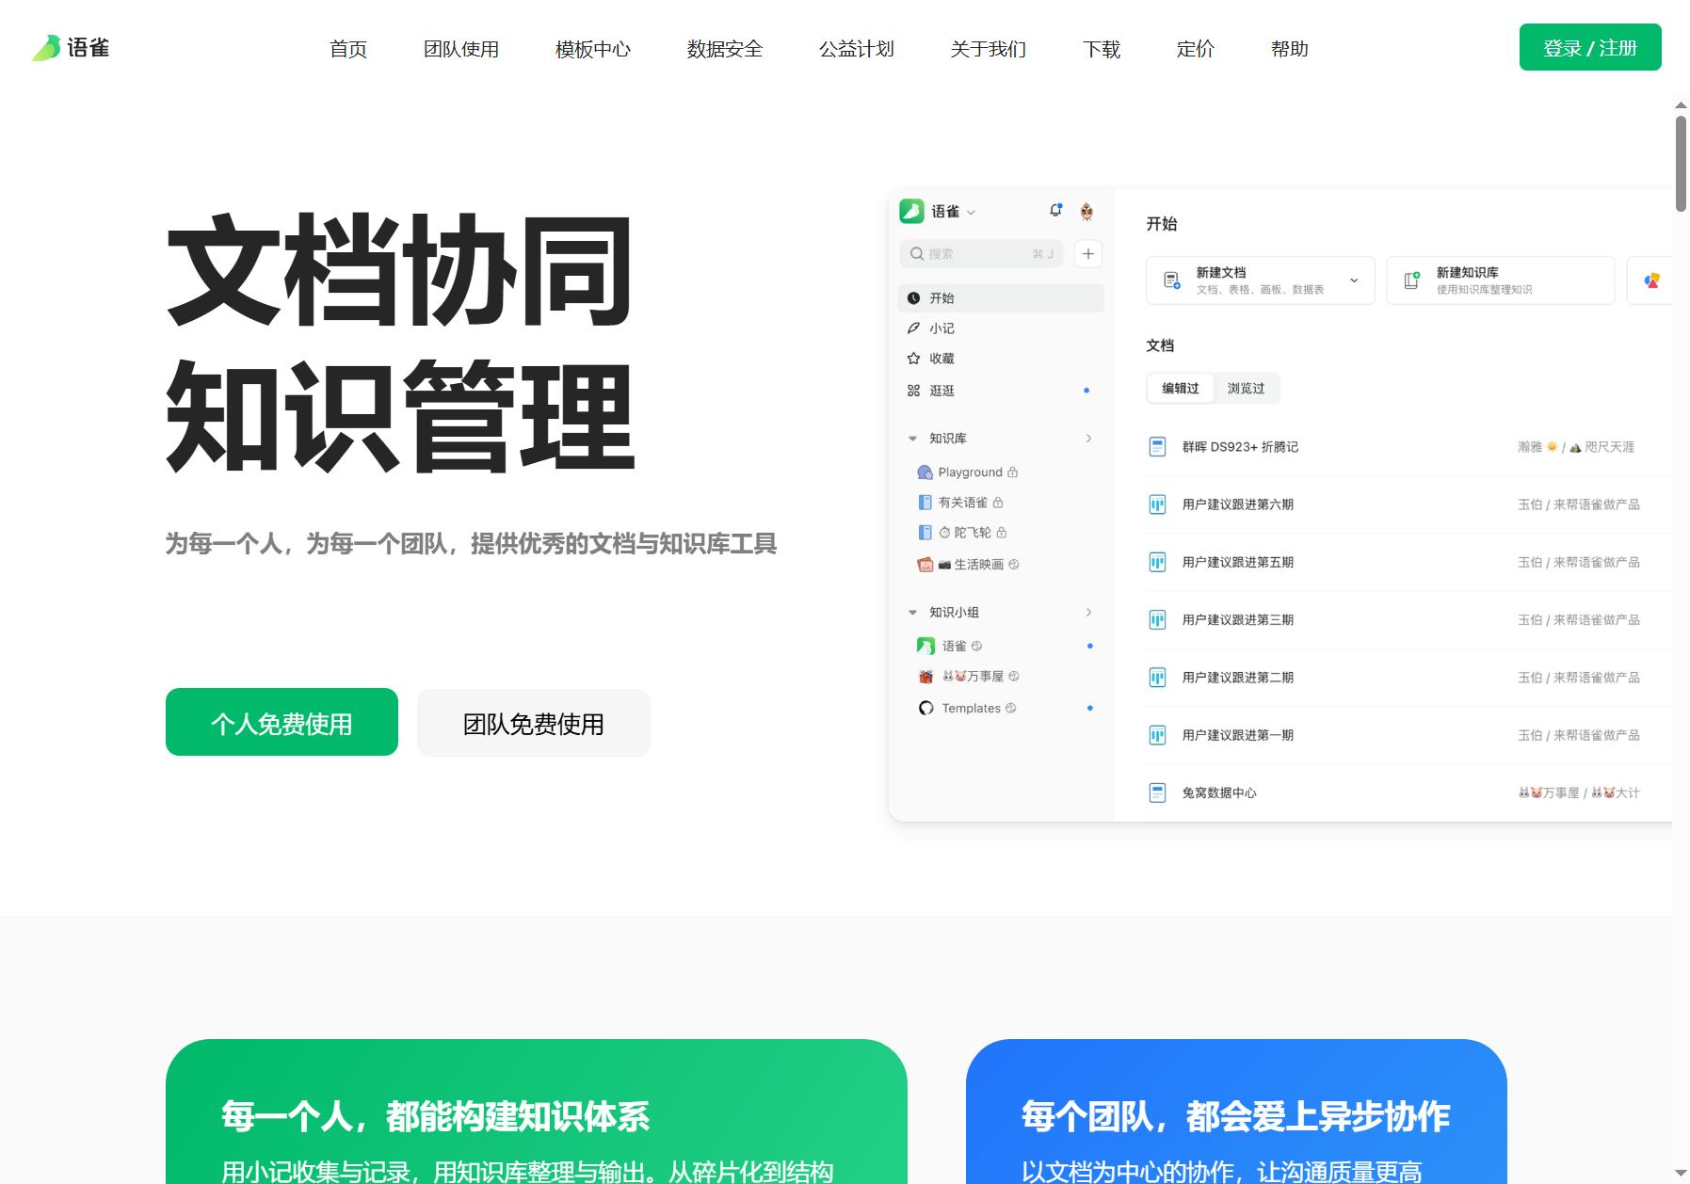Click the 语雀 logo in header
The height and width of the screenshot is (1184, 1690).
(x=71, y=48)
